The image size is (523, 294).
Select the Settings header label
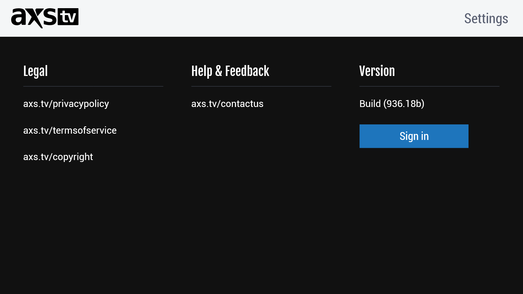pyautogui.click(x=486, y=18)
